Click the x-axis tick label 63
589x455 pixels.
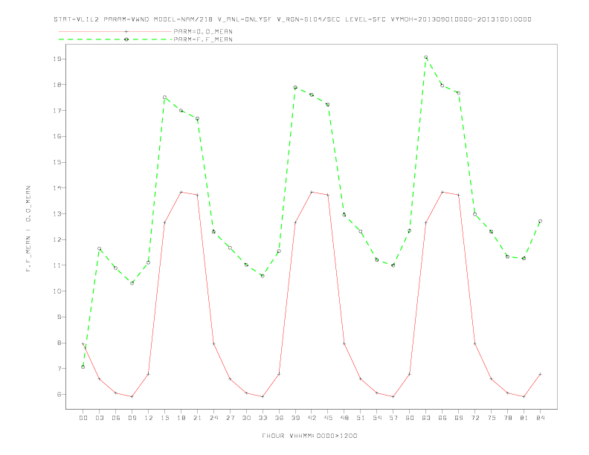point(426,418)
